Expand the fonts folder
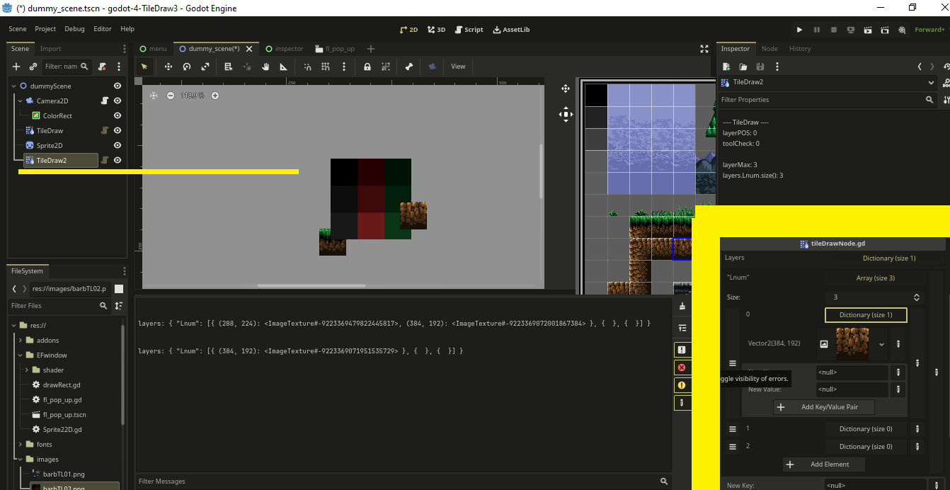The height and width of the screenshot is (490, 950). (x=20, y=444)
